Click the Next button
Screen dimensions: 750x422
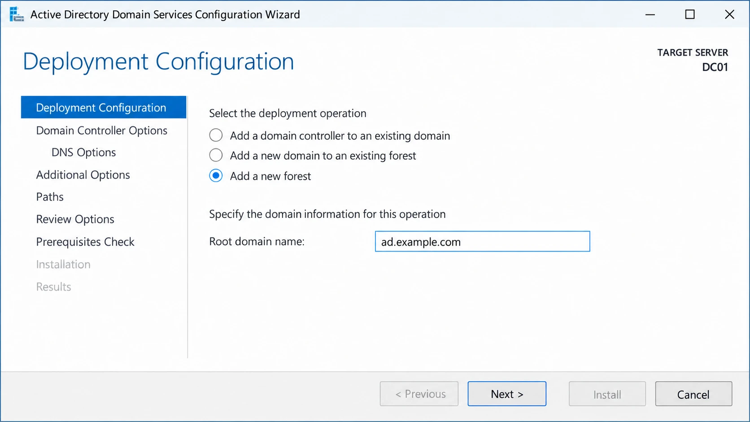(507, 394)
